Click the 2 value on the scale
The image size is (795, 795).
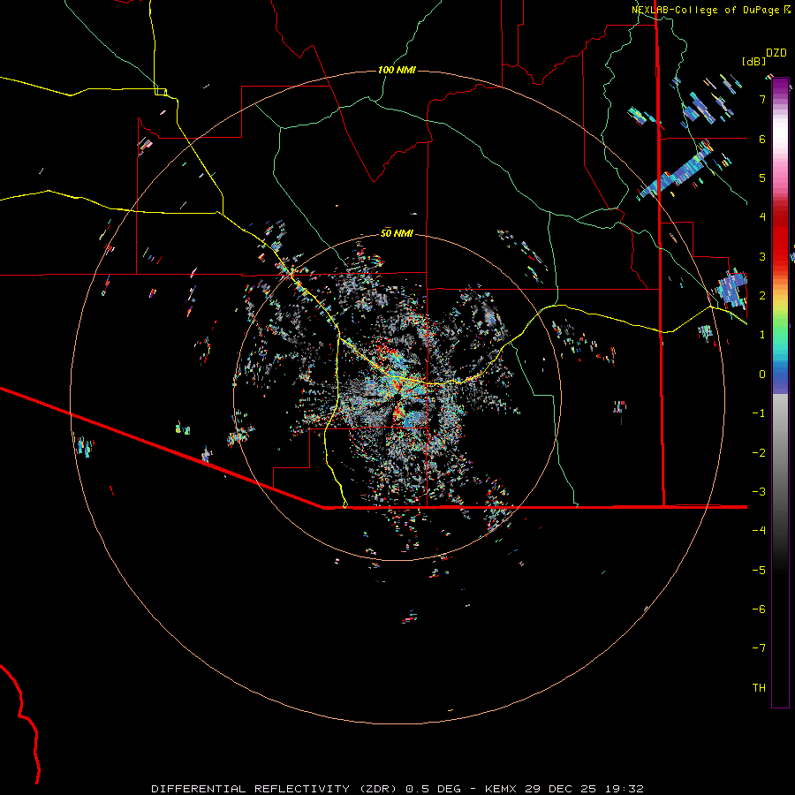(762, 296)
